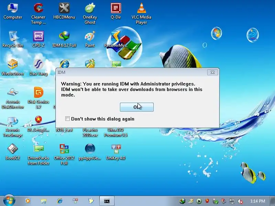
Task: Open the muted volume tray icon
Action: tap(240, 201)
